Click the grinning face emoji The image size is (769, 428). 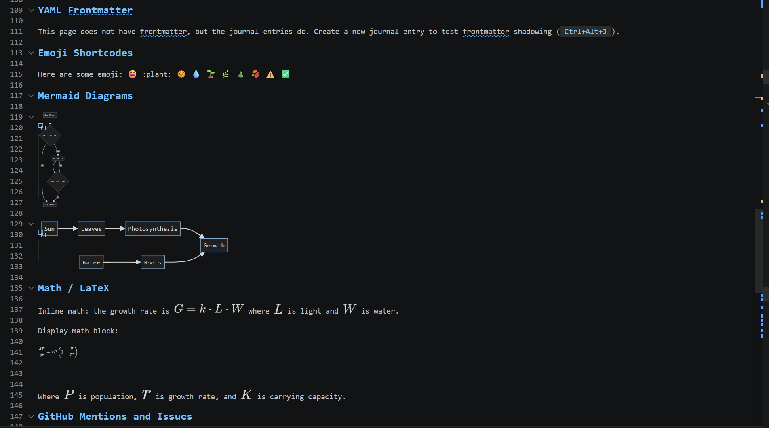(132, 74)
